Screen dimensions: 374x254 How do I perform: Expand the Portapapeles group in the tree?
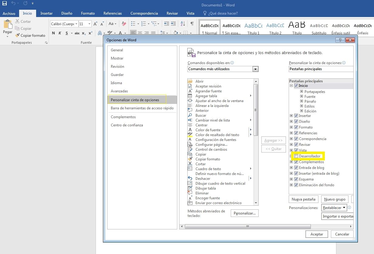click(301, 92)
